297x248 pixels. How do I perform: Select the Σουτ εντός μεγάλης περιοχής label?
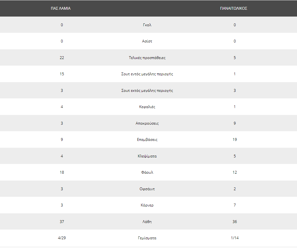click(x=147, y=74)
